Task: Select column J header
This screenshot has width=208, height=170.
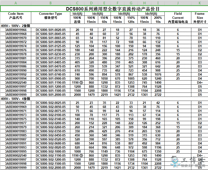Action: pos(178,3)
